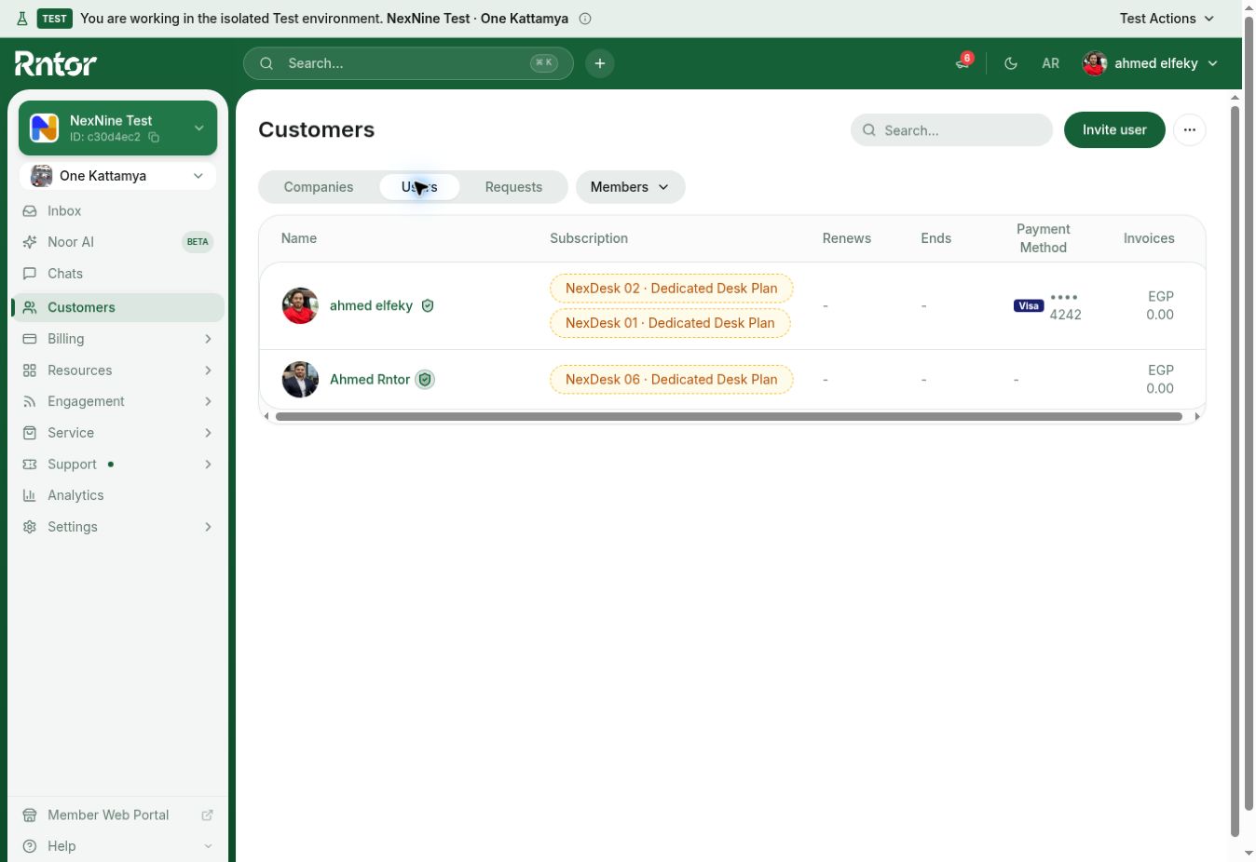The image size is (1256, 862).
Task: Open the info icon beside One Kattamya
Action: (x=585, y=19)
